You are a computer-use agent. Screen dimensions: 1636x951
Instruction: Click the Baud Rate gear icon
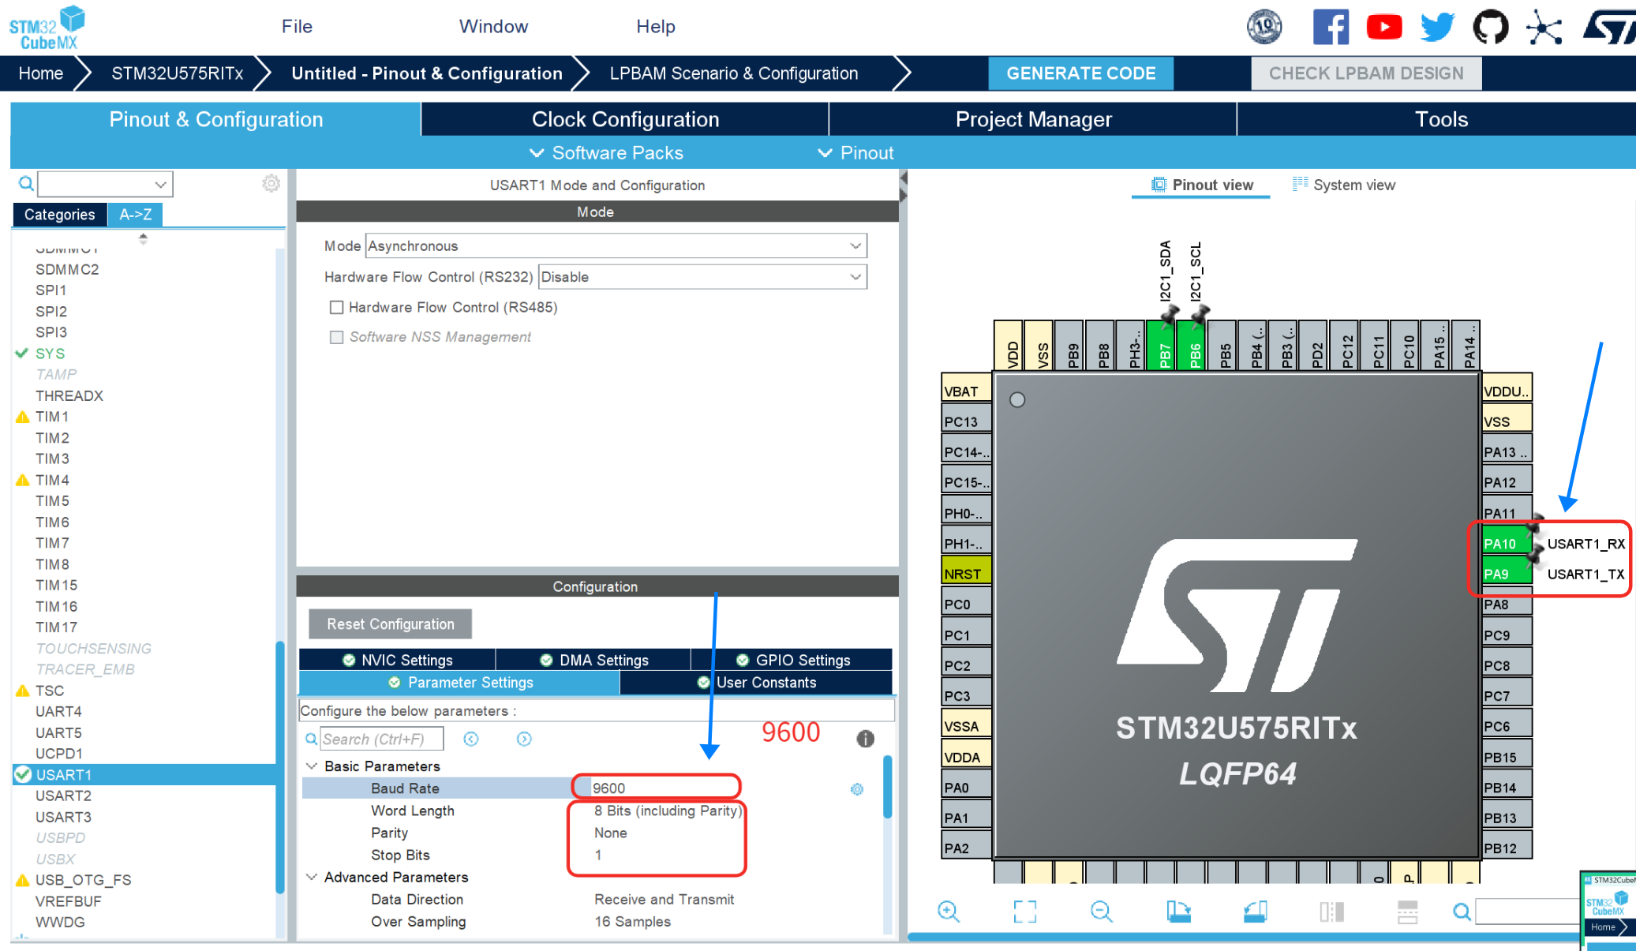857,788
